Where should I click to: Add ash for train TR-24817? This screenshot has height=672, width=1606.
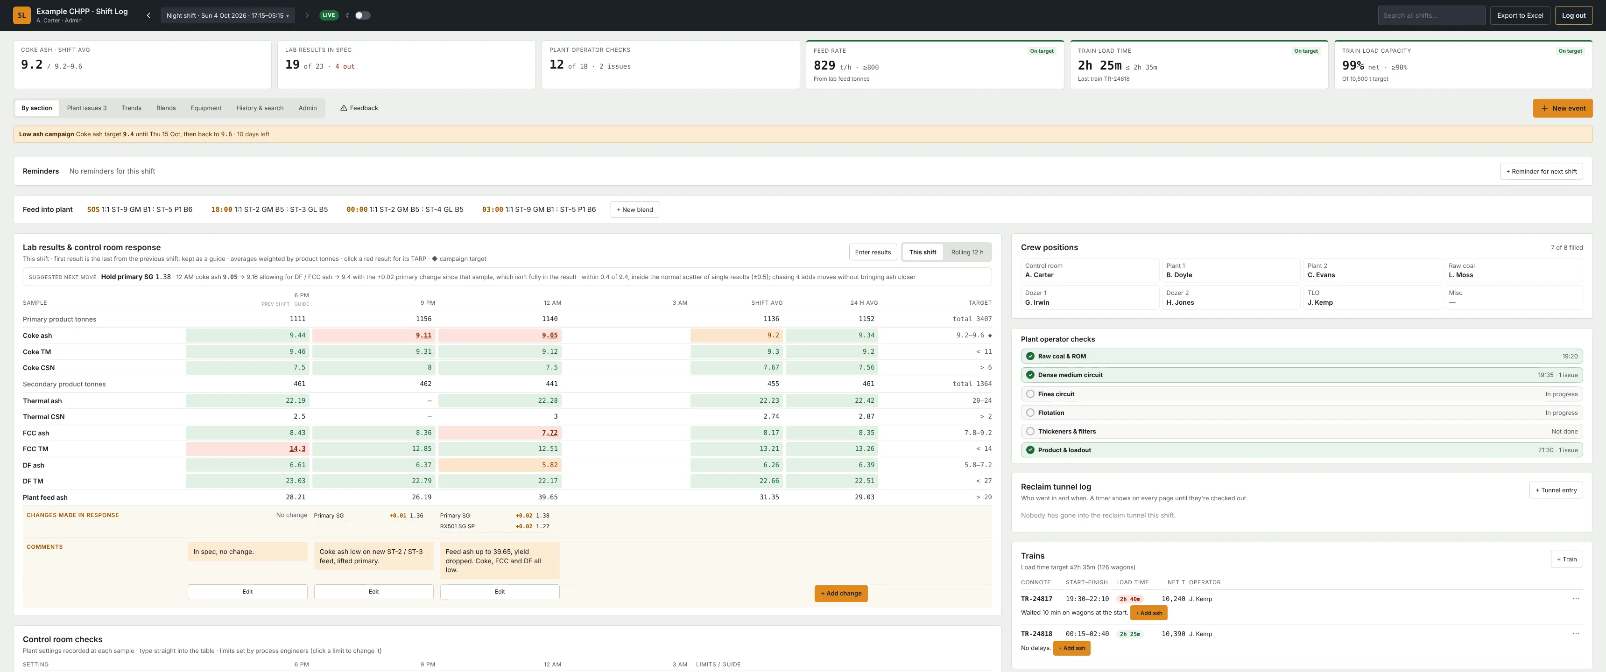coord(1148,613)
